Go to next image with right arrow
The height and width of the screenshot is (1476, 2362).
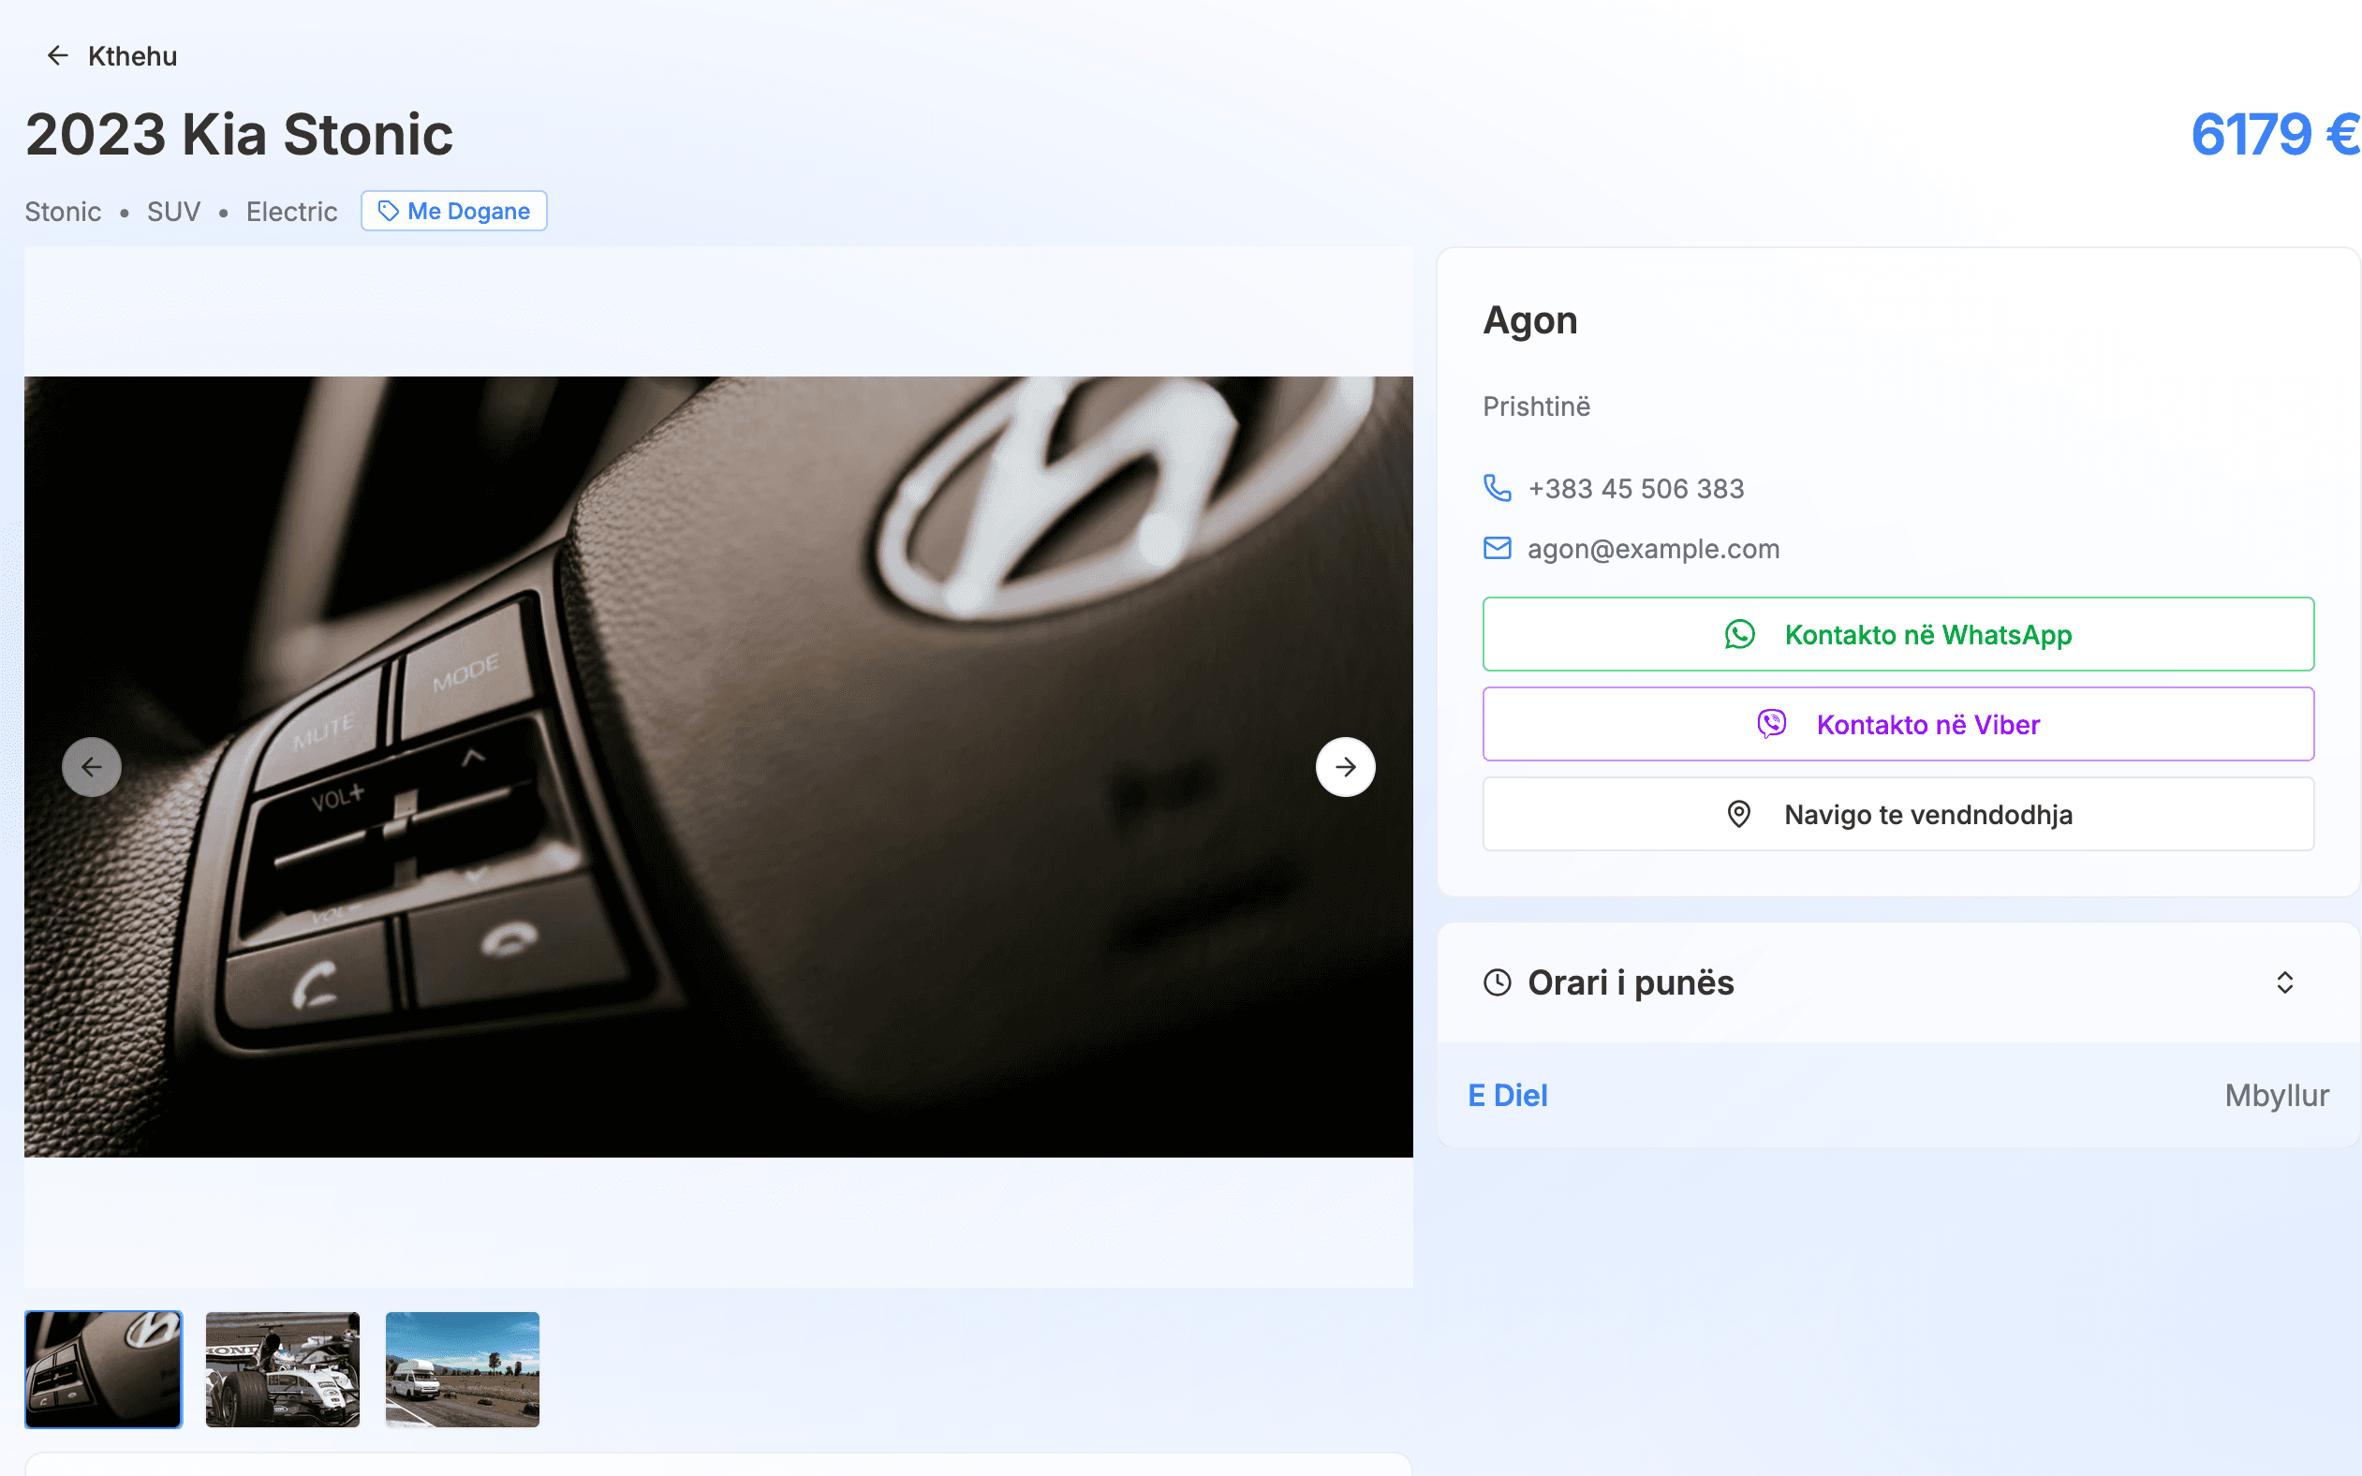click(1345, 767)
